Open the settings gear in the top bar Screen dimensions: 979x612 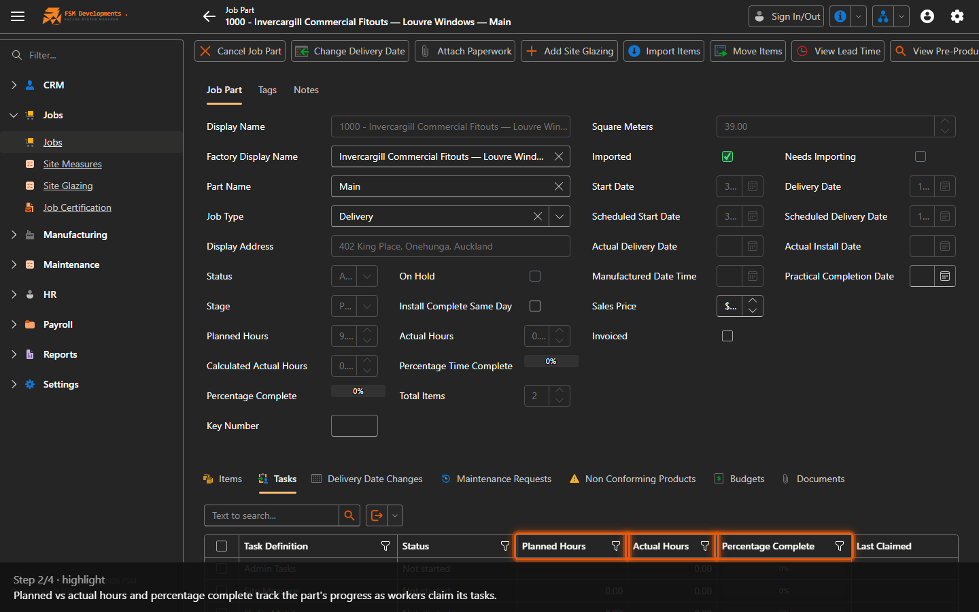pyautogui.click(x=957, y=16)
